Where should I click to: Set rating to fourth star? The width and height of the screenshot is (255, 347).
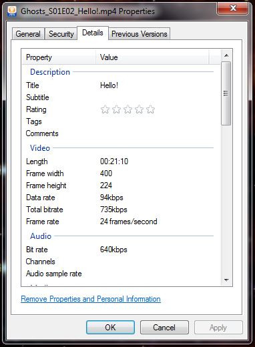click(x=139, y=109)
